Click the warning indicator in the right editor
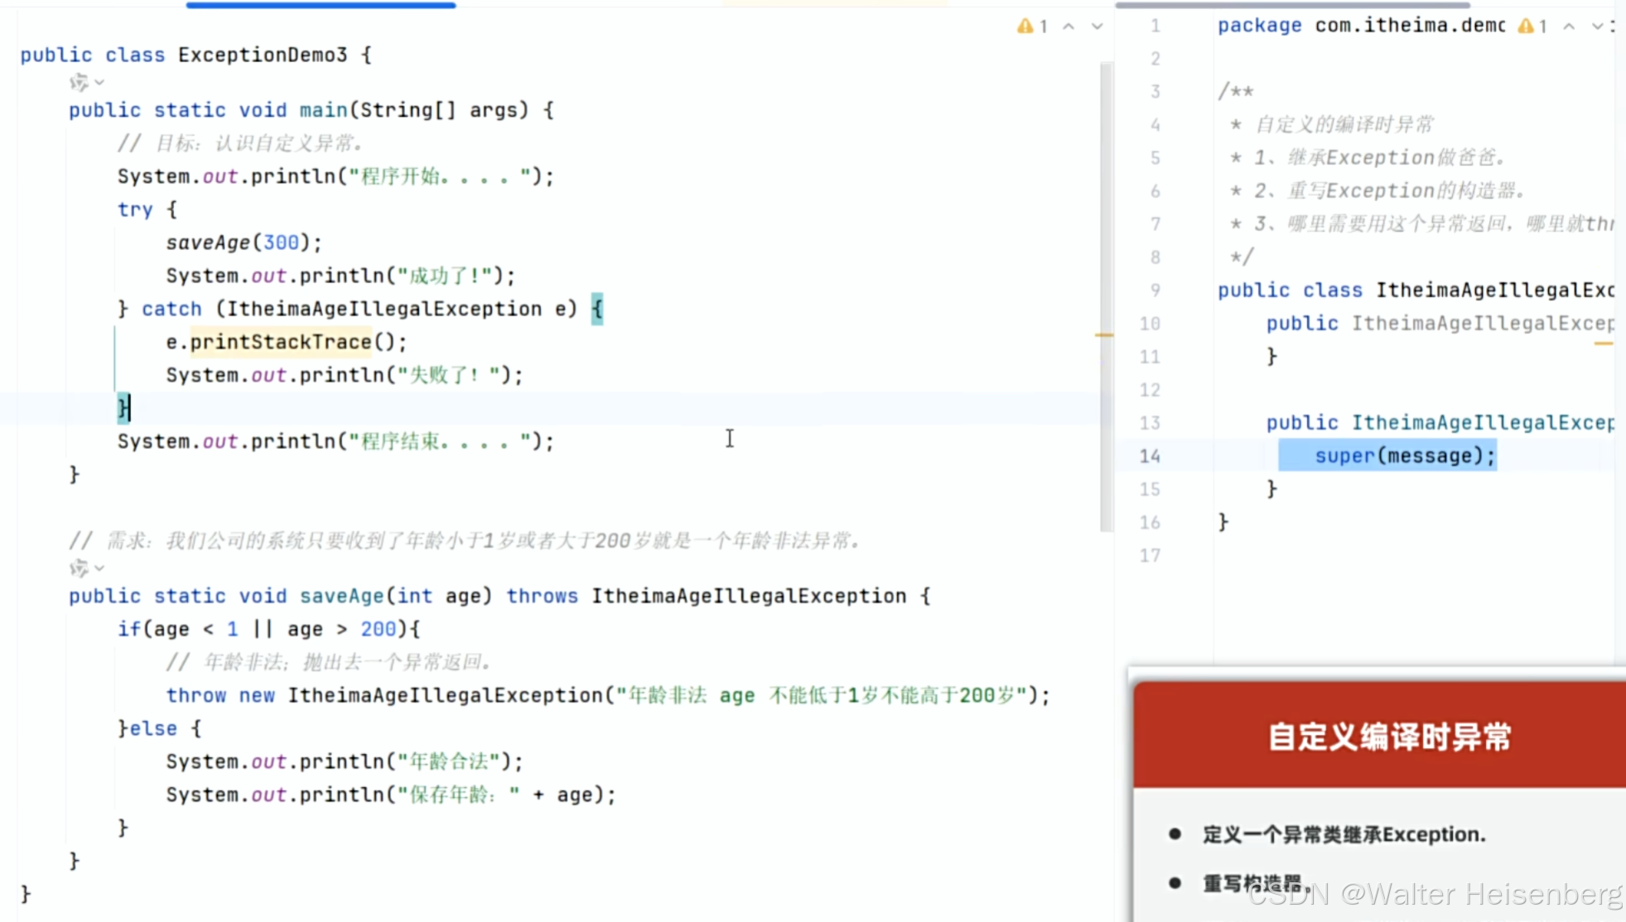The height and width of the screenshot is (922, 1626). coord(1532,26)
